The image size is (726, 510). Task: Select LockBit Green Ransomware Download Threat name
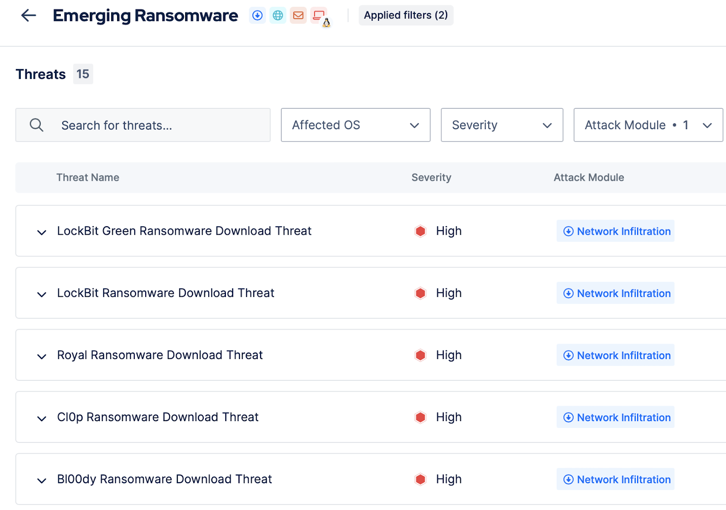184,231
